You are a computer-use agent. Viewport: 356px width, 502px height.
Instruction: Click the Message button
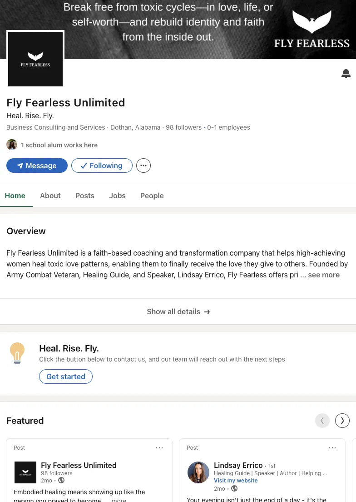(x=37, y=166)
